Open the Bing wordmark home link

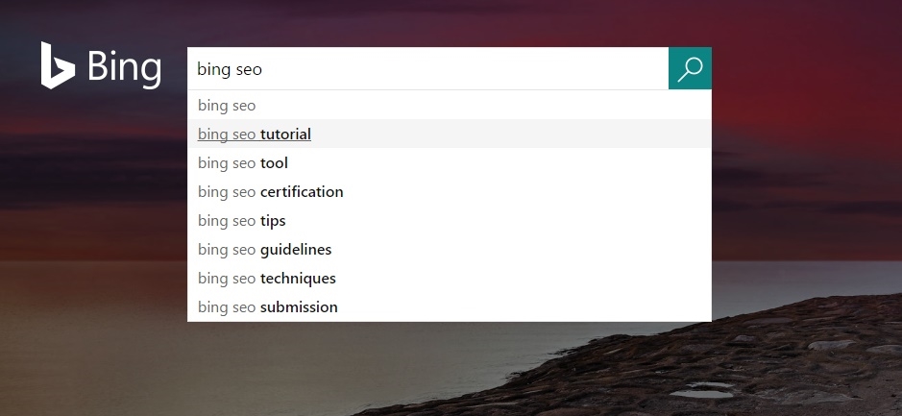click(x=124, y=68)
